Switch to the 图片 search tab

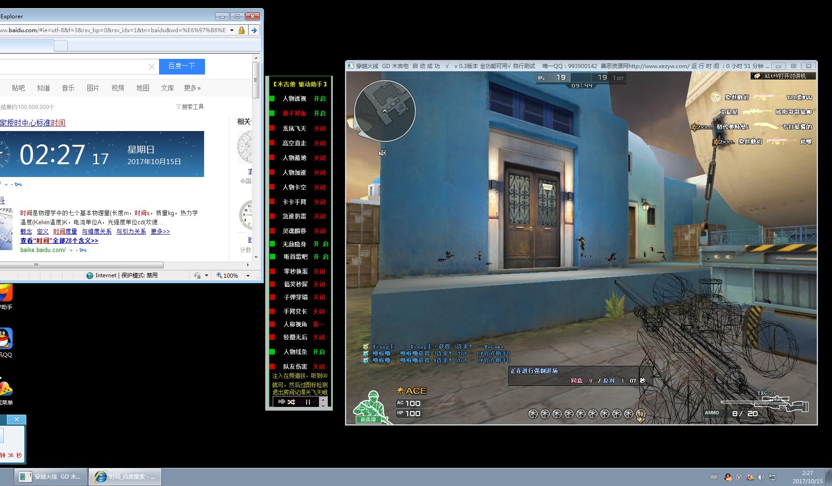coord(93,88)
